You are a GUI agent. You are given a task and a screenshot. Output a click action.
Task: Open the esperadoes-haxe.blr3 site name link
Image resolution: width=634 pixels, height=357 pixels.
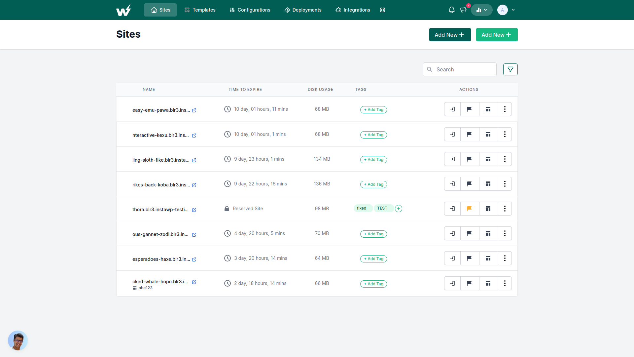161,259
